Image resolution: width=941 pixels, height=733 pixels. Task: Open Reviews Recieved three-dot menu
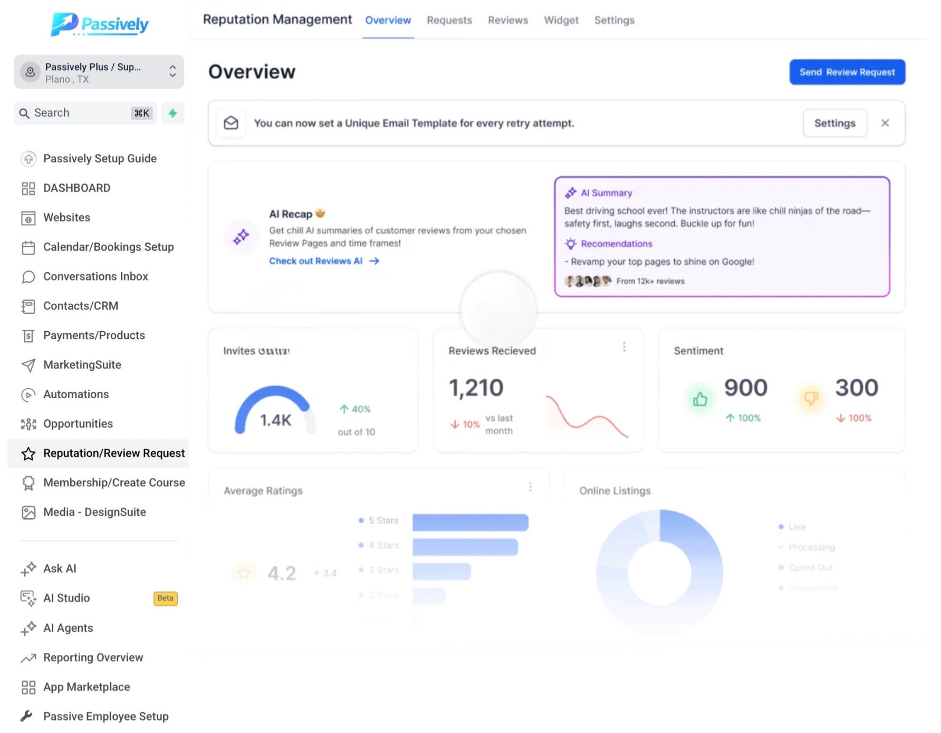[x=624, y=347]
